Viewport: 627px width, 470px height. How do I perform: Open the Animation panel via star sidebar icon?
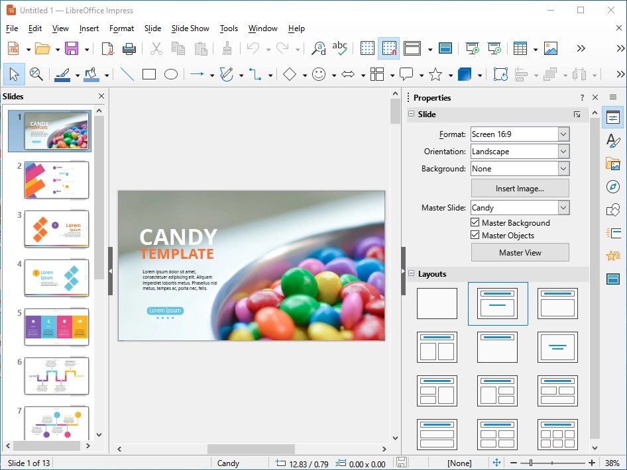pyautogui.click(x=612, y=256)
